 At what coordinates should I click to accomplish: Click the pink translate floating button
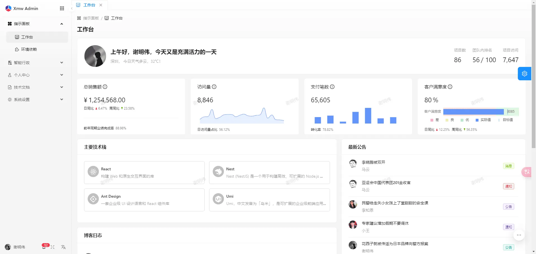[x=527, y=172]
